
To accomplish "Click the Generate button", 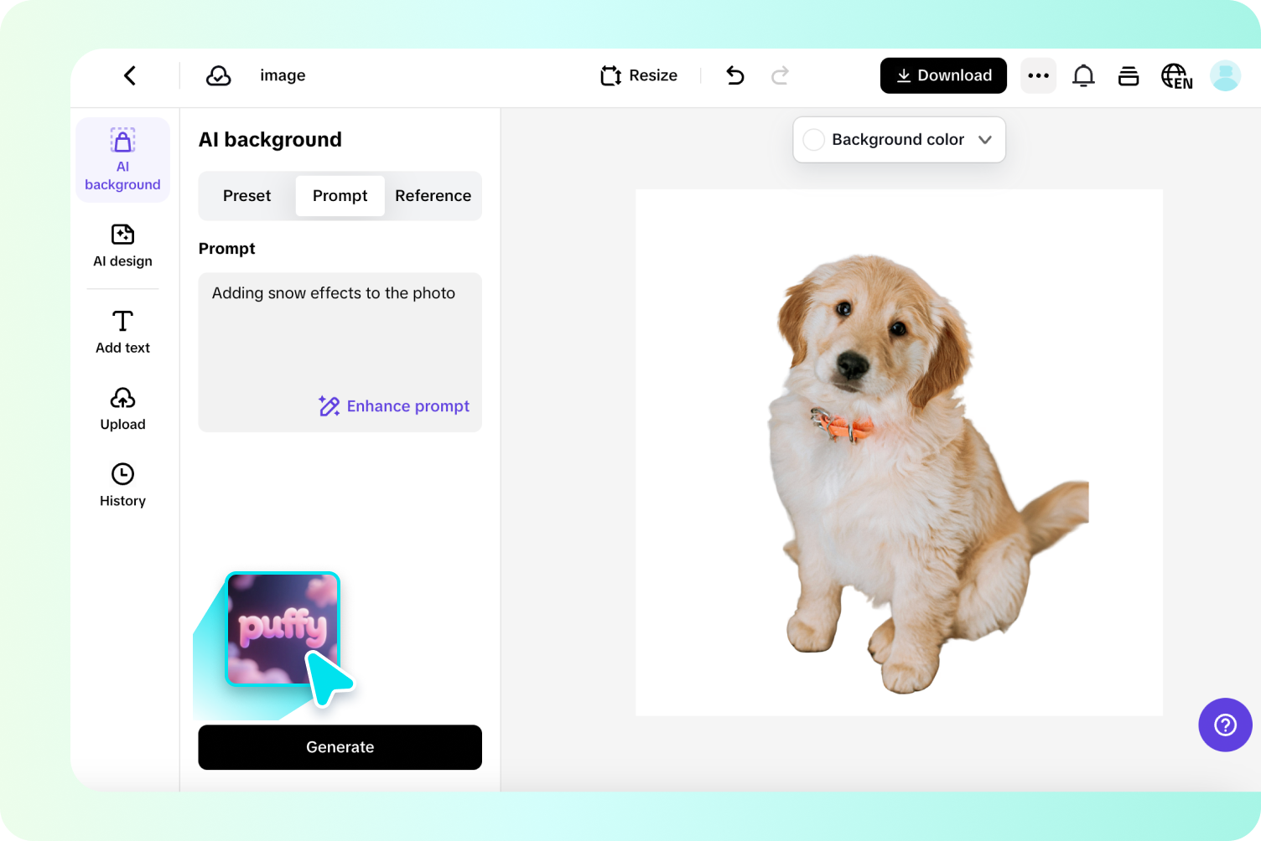I will [340, 747].
